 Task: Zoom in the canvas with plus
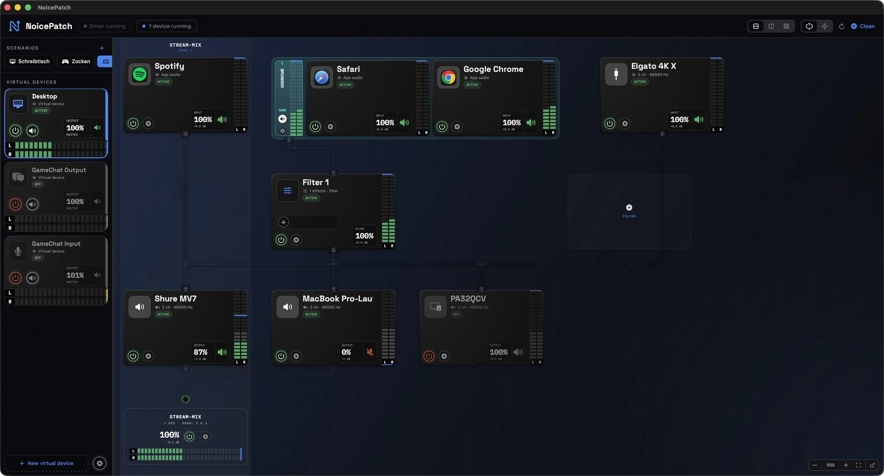(846, 465)
